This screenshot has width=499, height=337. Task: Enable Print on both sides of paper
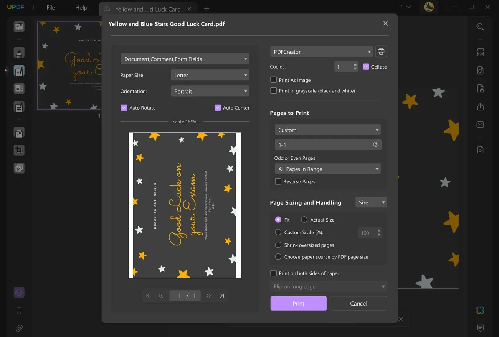(273, 273)
